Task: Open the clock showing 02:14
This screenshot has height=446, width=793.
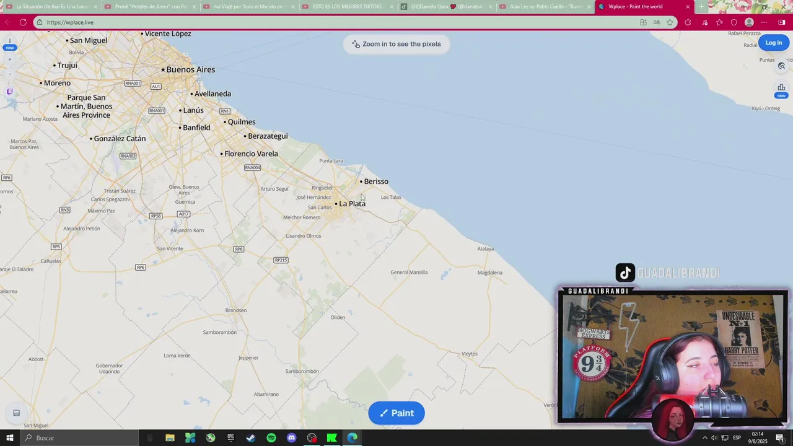Action: [758, 438]
